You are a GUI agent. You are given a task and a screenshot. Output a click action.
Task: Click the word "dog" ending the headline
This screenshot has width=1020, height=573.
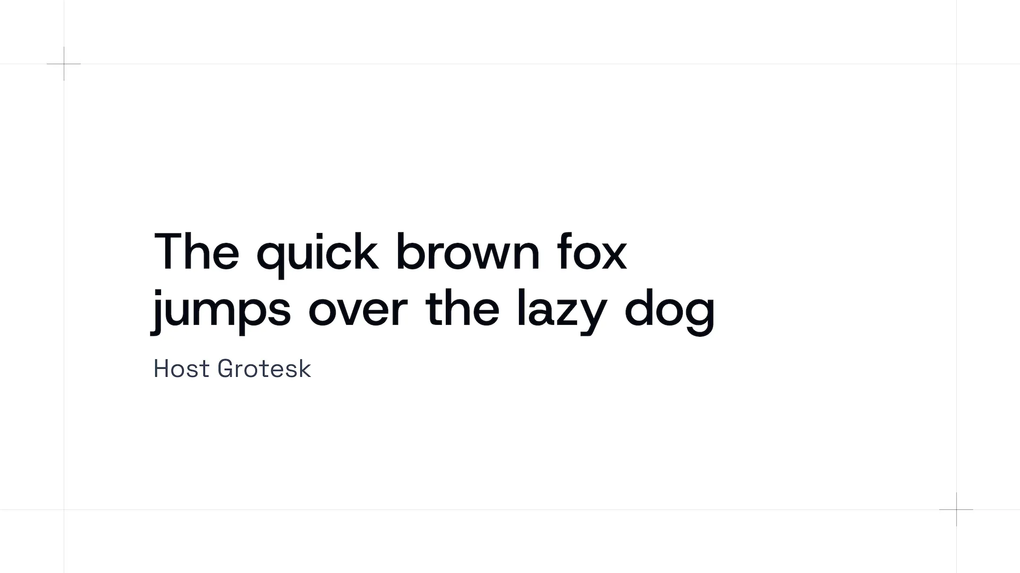coord(670,310)
